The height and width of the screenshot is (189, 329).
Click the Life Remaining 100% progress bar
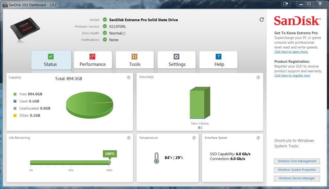(70, 163)
